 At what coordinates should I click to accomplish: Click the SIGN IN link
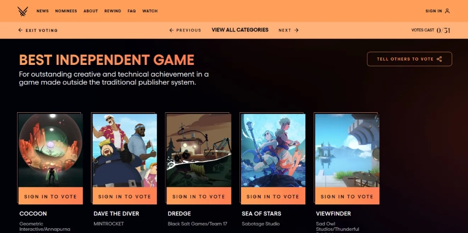[433, 11]
